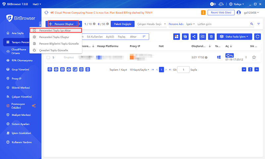
Task: Open the Çalışan Hesabı Seçin dropdown
Action: pyautogui.click(x=154, y=24)
